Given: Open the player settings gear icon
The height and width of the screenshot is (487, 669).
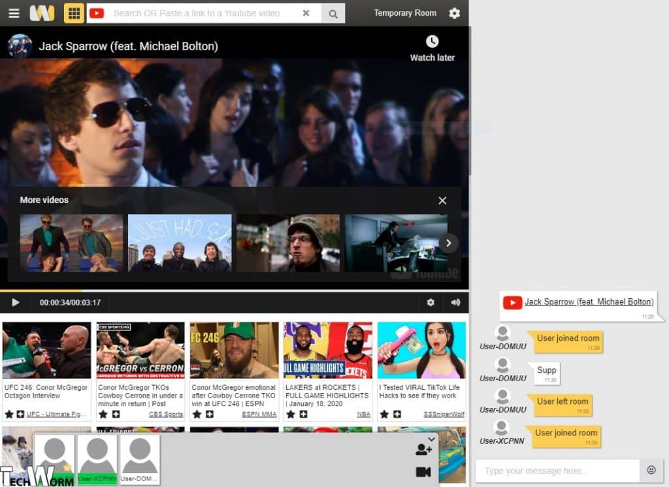Looking at the screenshot, I should click(x=431, y=302).
